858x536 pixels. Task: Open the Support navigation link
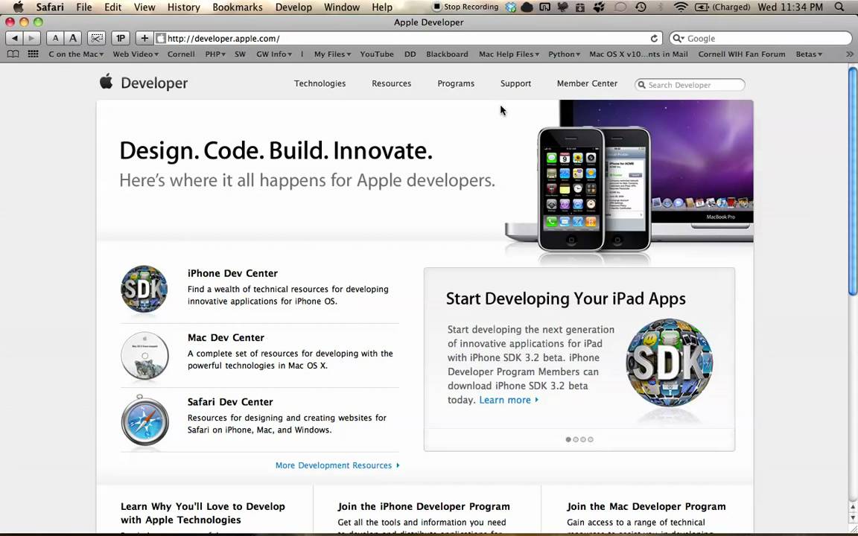(515, 83)
